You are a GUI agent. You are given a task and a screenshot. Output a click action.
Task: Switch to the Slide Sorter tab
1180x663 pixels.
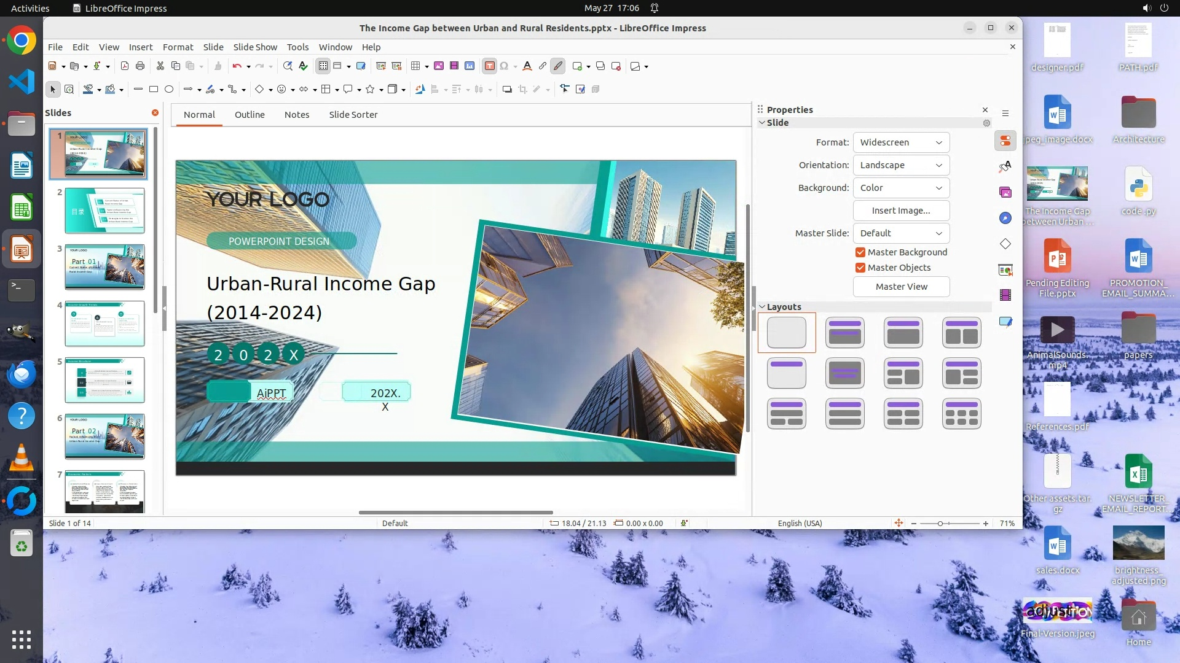(353, 115)
